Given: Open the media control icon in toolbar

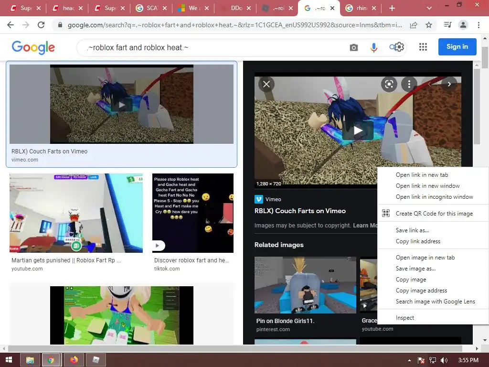Looking at the screenshot, I should click(x=447, y=25).
